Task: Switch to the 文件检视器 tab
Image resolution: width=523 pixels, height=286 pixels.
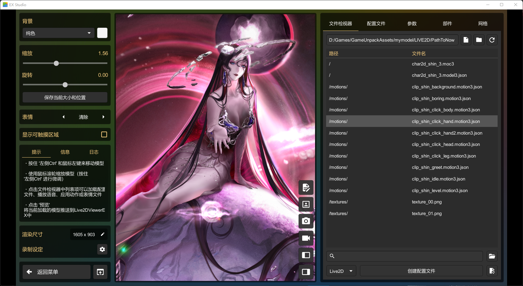Action: click(340, 24)
